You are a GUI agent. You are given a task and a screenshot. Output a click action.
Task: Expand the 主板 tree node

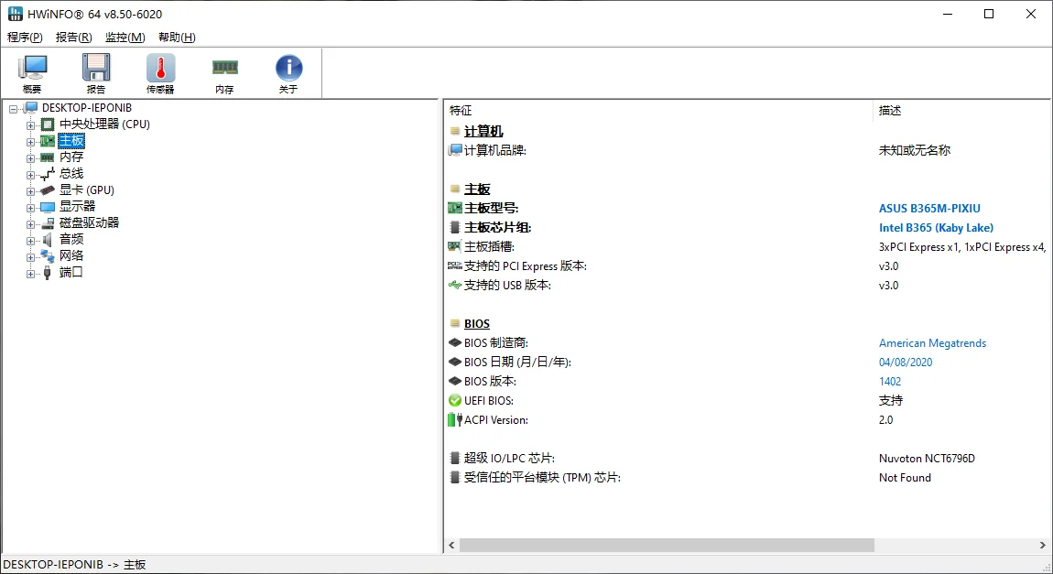coord(30,142)
